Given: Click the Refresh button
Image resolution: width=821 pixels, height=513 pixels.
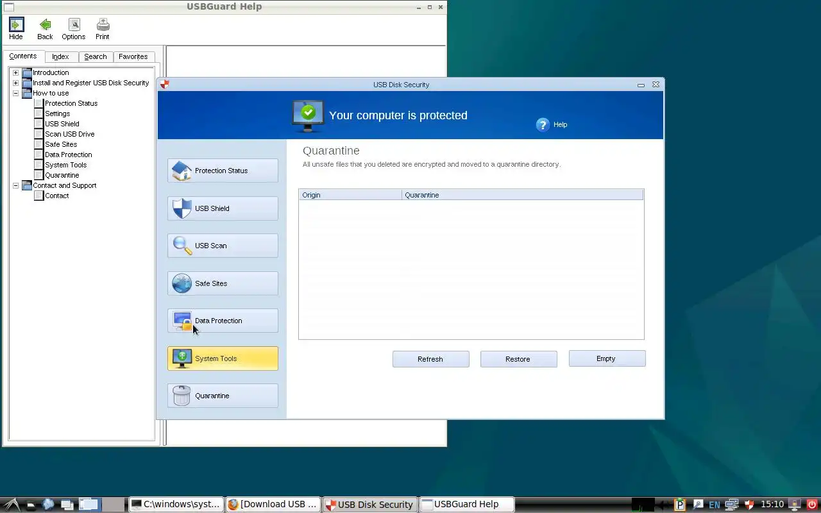Looking at the screenshot, I should [430, 359].
